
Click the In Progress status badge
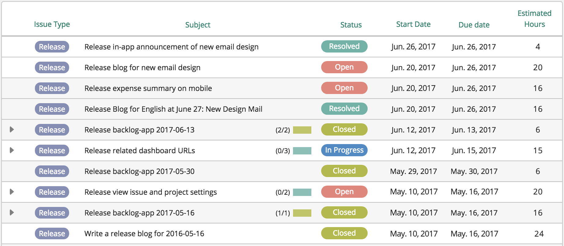point(344,150)
